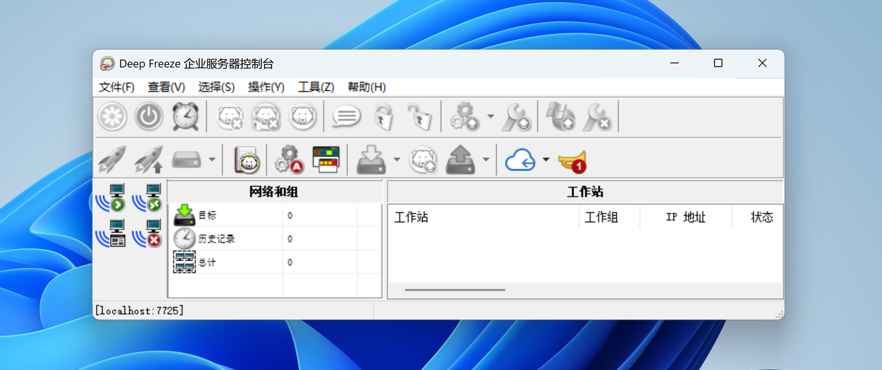
Task: Open the 工具(Z) menu
Action: tap(316, 87)
